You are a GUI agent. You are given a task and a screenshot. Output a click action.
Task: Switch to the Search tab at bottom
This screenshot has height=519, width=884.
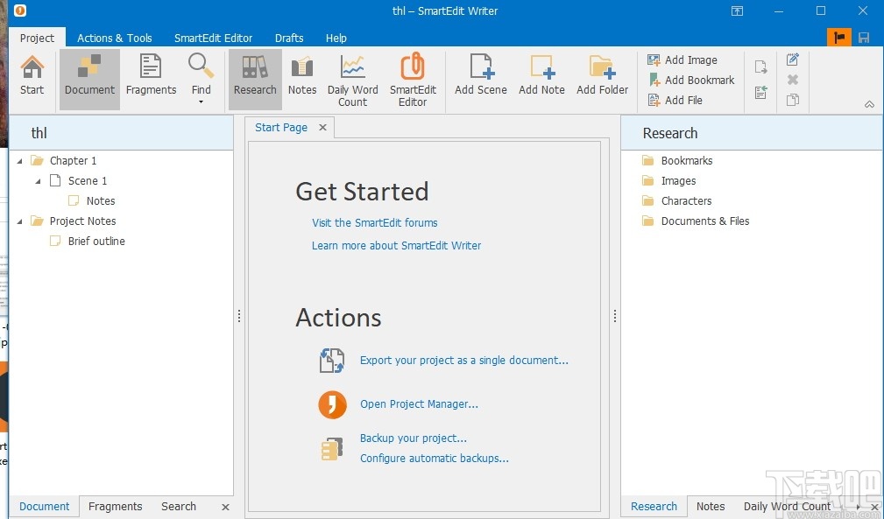[178, 506]
